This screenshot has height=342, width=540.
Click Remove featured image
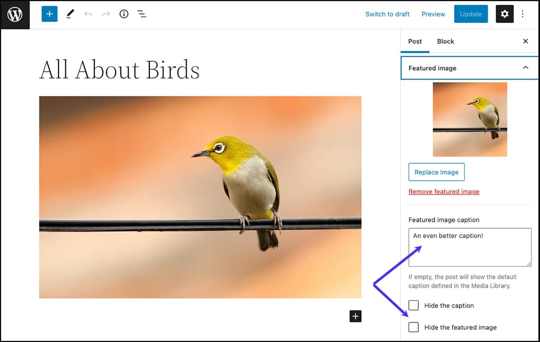443,191
